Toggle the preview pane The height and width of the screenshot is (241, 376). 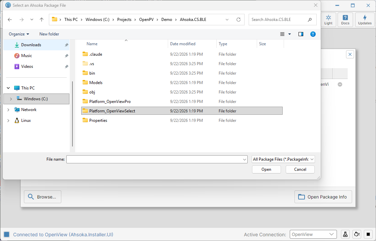pyautogui.click(x=301, y=34)
